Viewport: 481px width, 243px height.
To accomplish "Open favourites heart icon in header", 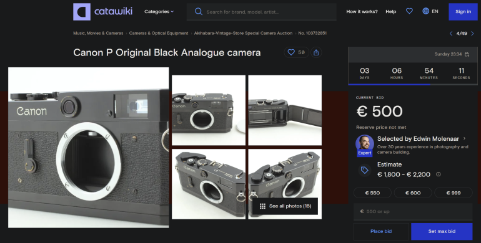I will tap(409, 11).
